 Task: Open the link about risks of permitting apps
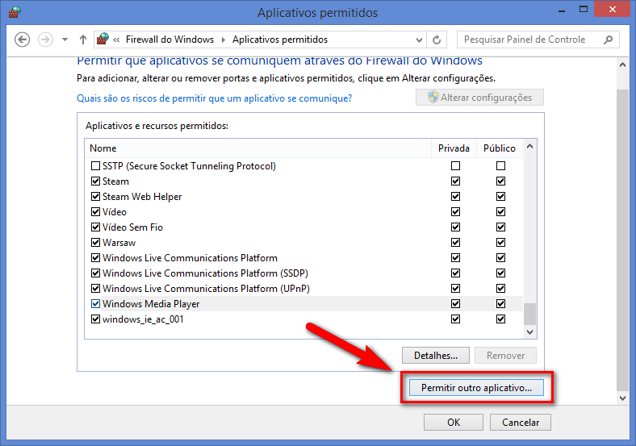[214, 98]
